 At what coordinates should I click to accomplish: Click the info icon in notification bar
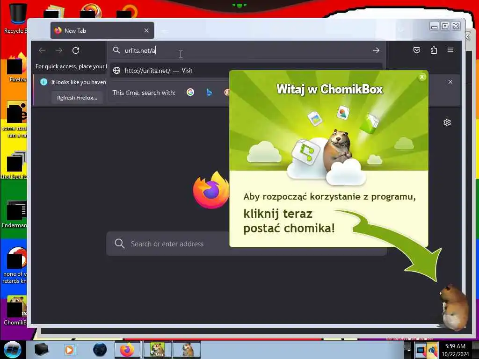point(44,82)
